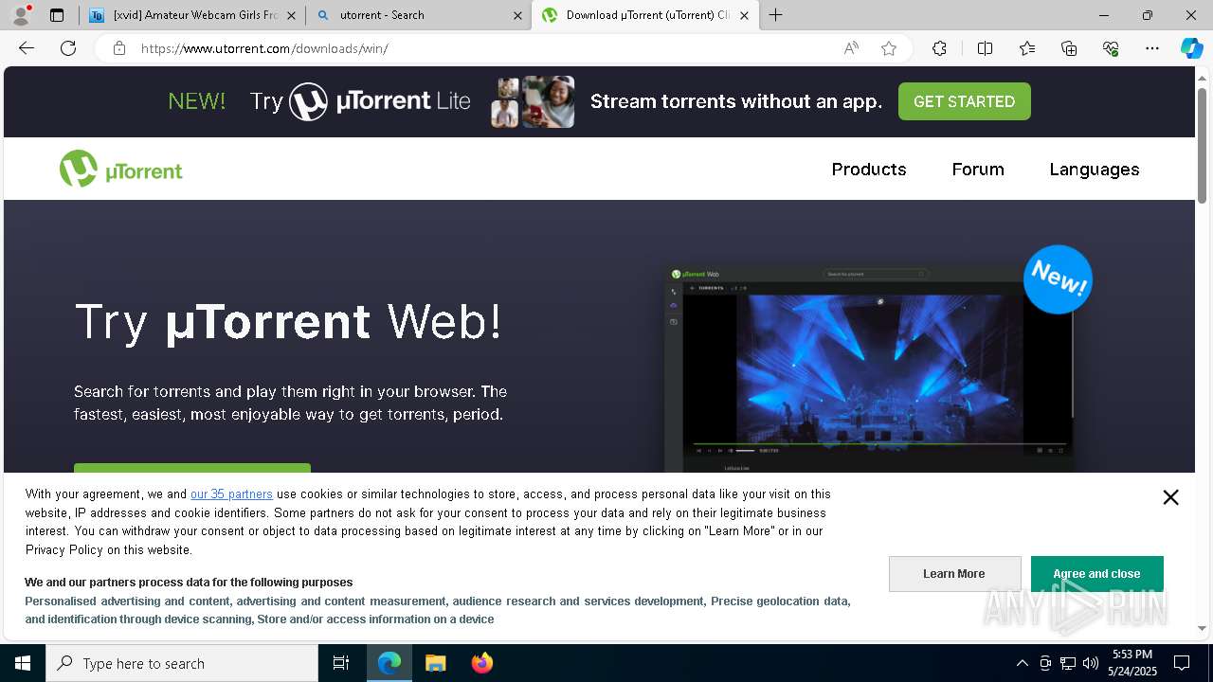The height and width of the screenshot is (682, 1213).
Task: Click the volume speaker tray icon
Action: [x=1091, y=663]
